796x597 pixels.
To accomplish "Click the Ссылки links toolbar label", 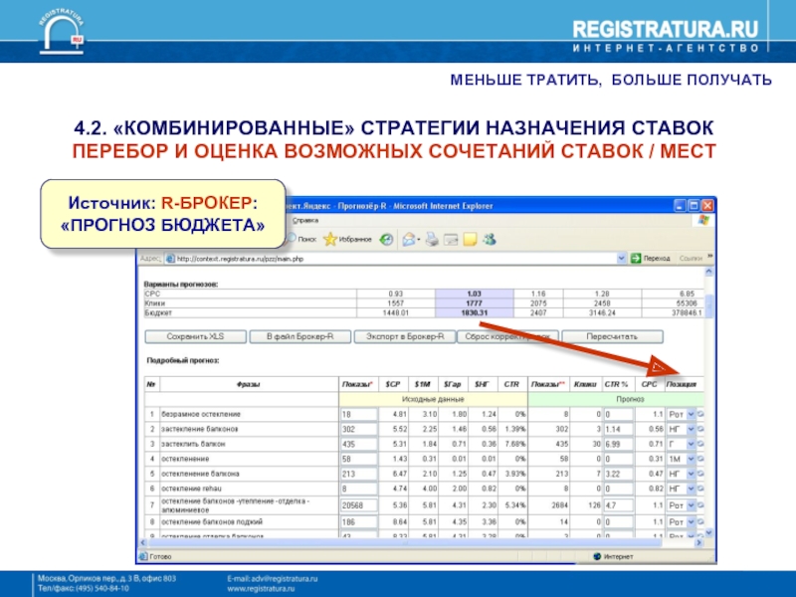I will point(691,259).
